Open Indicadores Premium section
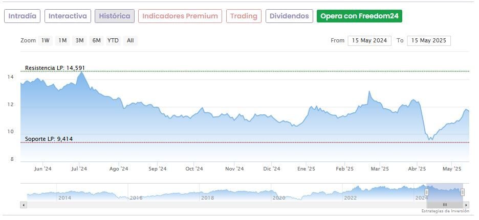Screen dimensions: 479x220 point(180,16)
